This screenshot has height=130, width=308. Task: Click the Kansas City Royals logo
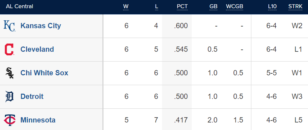click(x=9, y=26)
